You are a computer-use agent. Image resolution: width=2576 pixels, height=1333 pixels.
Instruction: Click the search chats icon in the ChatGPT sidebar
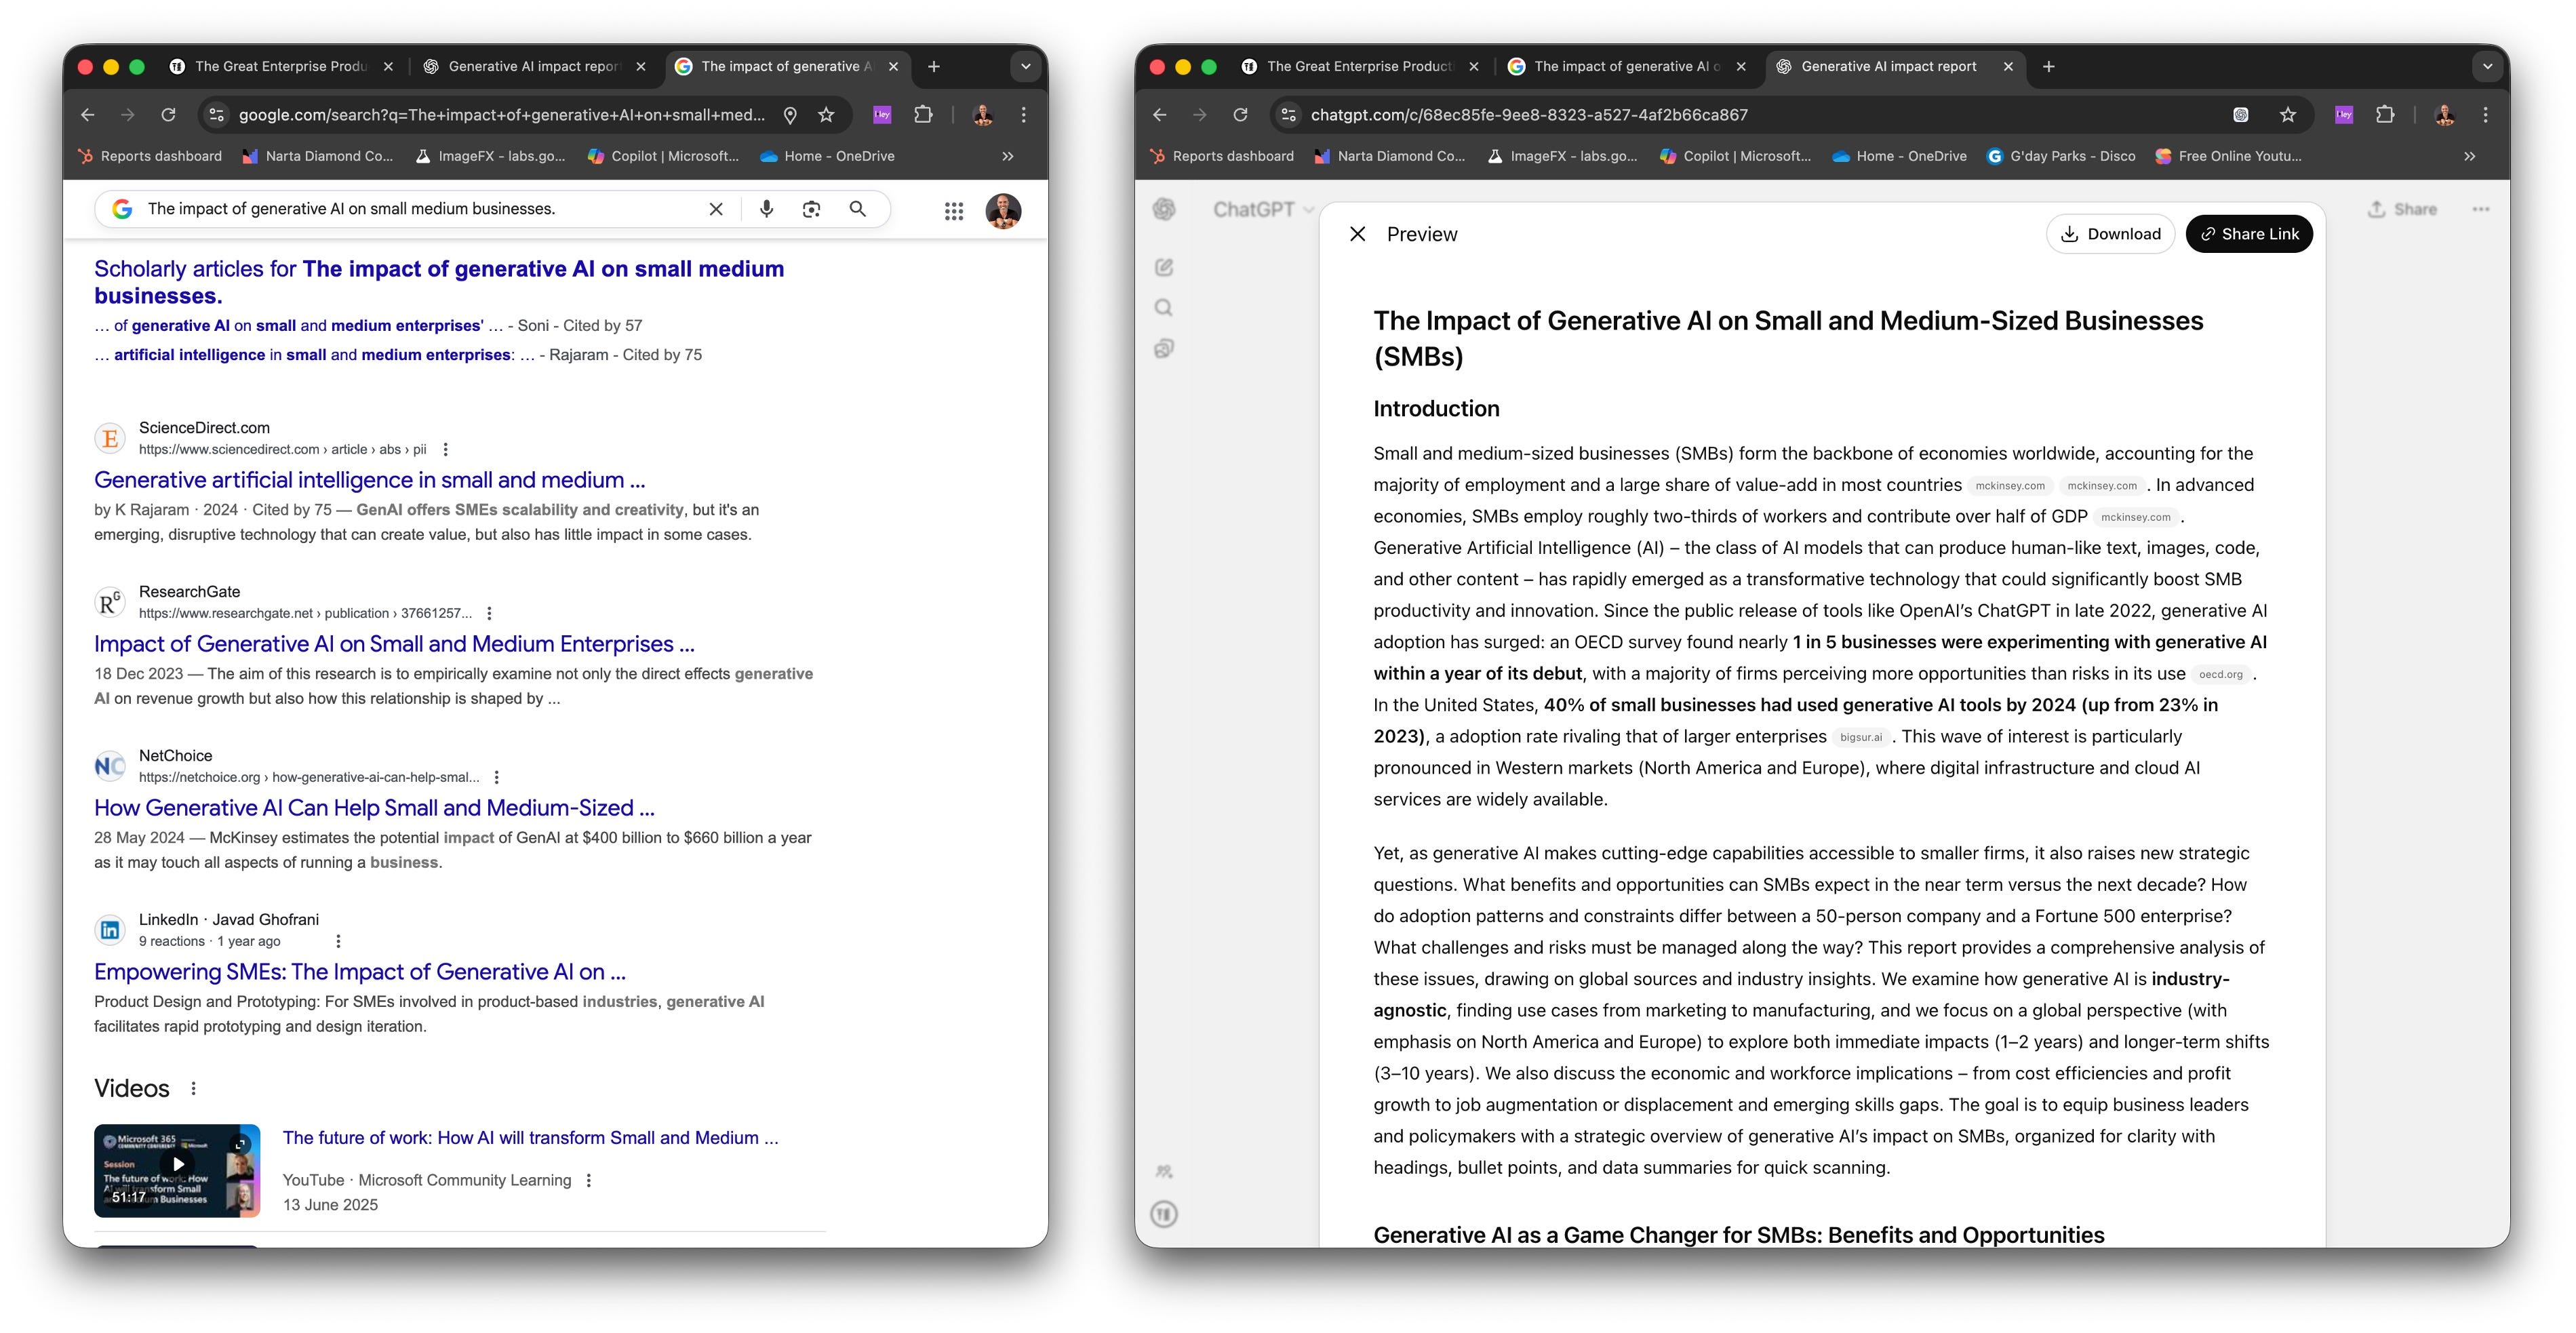(x=1164, y=308)
